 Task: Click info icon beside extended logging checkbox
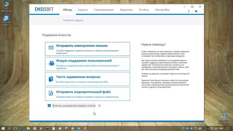coord(99,106)
